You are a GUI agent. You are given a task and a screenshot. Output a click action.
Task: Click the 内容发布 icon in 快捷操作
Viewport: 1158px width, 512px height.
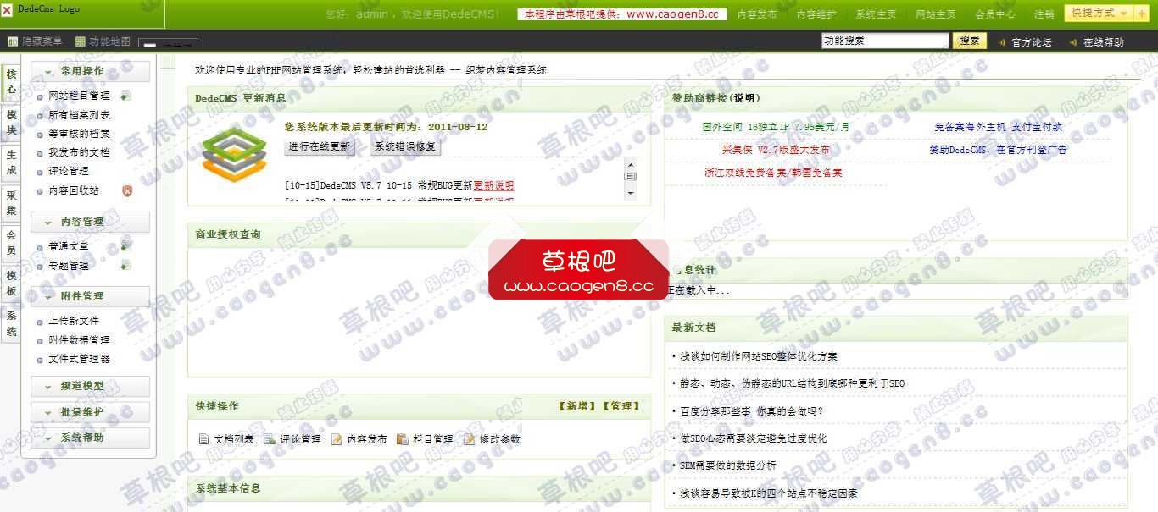tap(338, 438)
